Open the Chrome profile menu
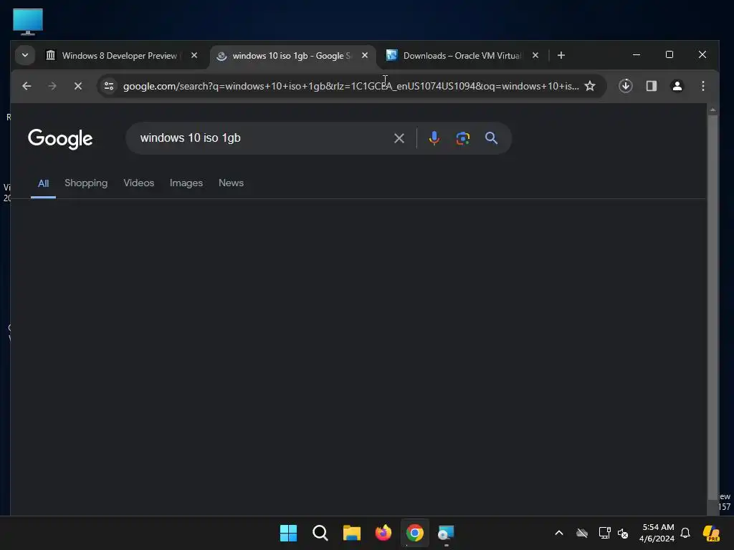This screenshot has width=734, height=550. (x=677, y=86)
